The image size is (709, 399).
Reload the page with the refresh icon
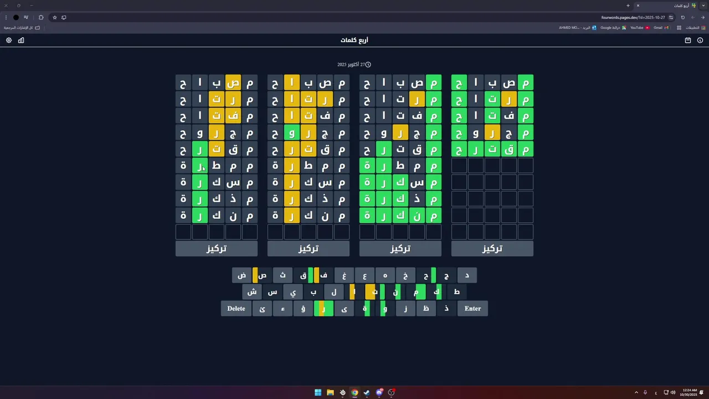(683, 17)
